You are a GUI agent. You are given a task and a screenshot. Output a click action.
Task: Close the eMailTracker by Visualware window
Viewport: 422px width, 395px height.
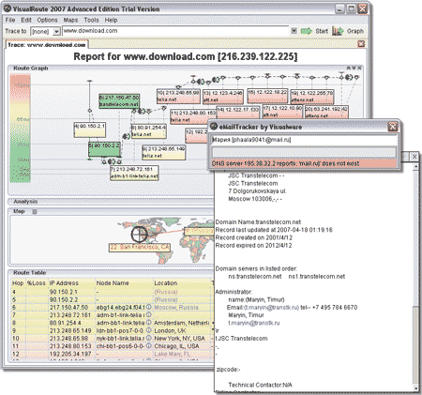click(392, 127)
